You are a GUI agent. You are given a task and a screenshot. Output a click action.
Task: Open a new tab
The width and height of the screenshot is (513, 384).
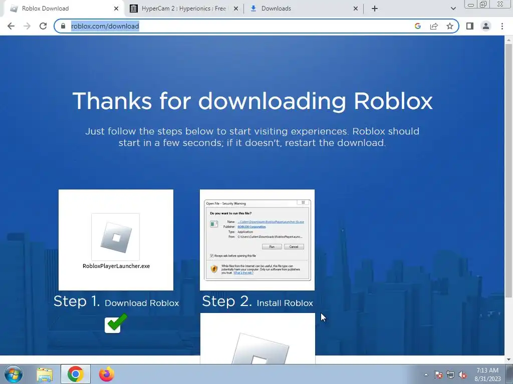375,9
